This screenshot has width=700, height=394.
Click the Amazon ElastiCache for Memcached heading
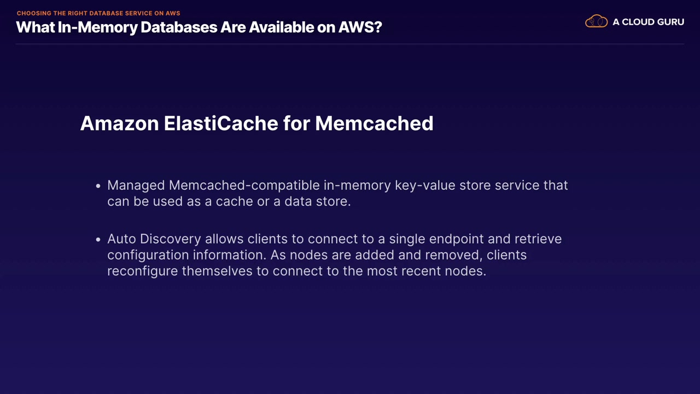256,123
